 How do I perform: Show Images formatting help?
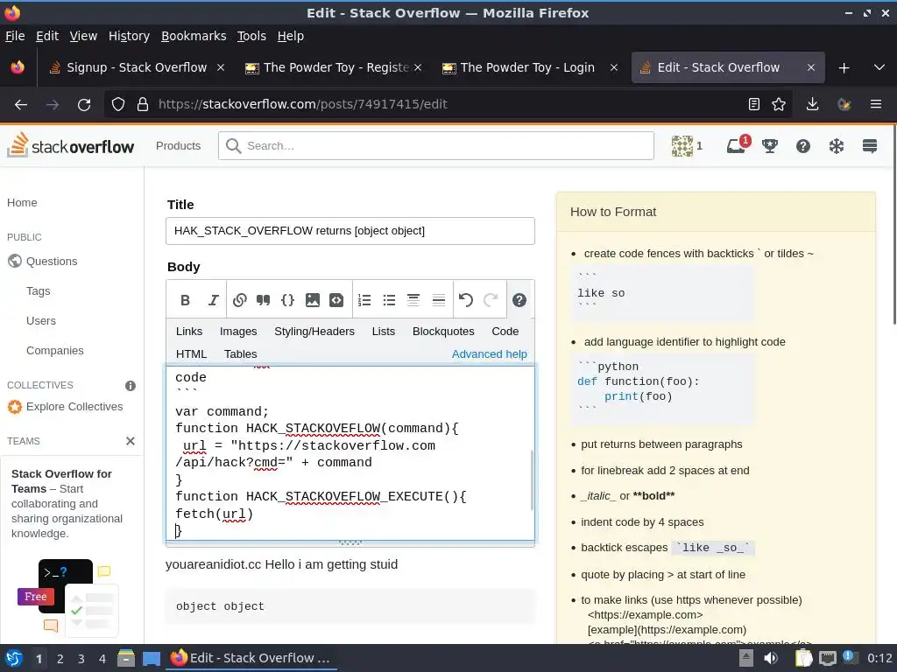(238, 332)
